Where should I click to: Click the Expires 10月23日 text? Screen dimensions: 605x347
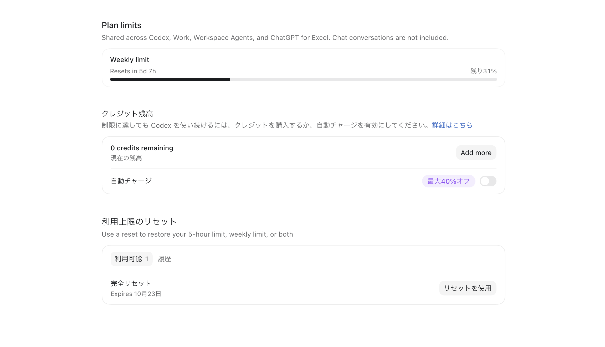(x=136, y=294)
